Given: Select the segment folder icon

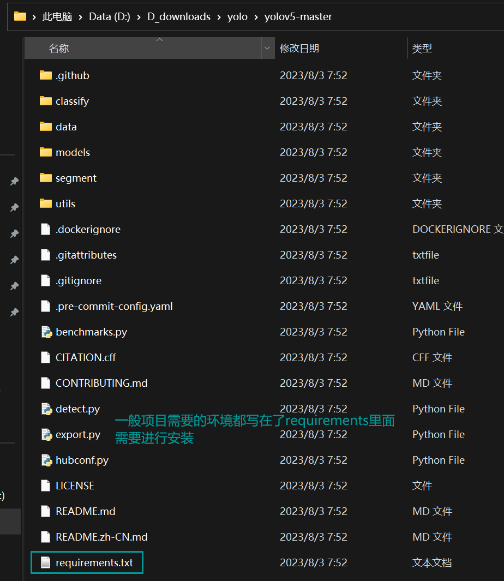Looking at the screenshot, I should pos(46,178).
